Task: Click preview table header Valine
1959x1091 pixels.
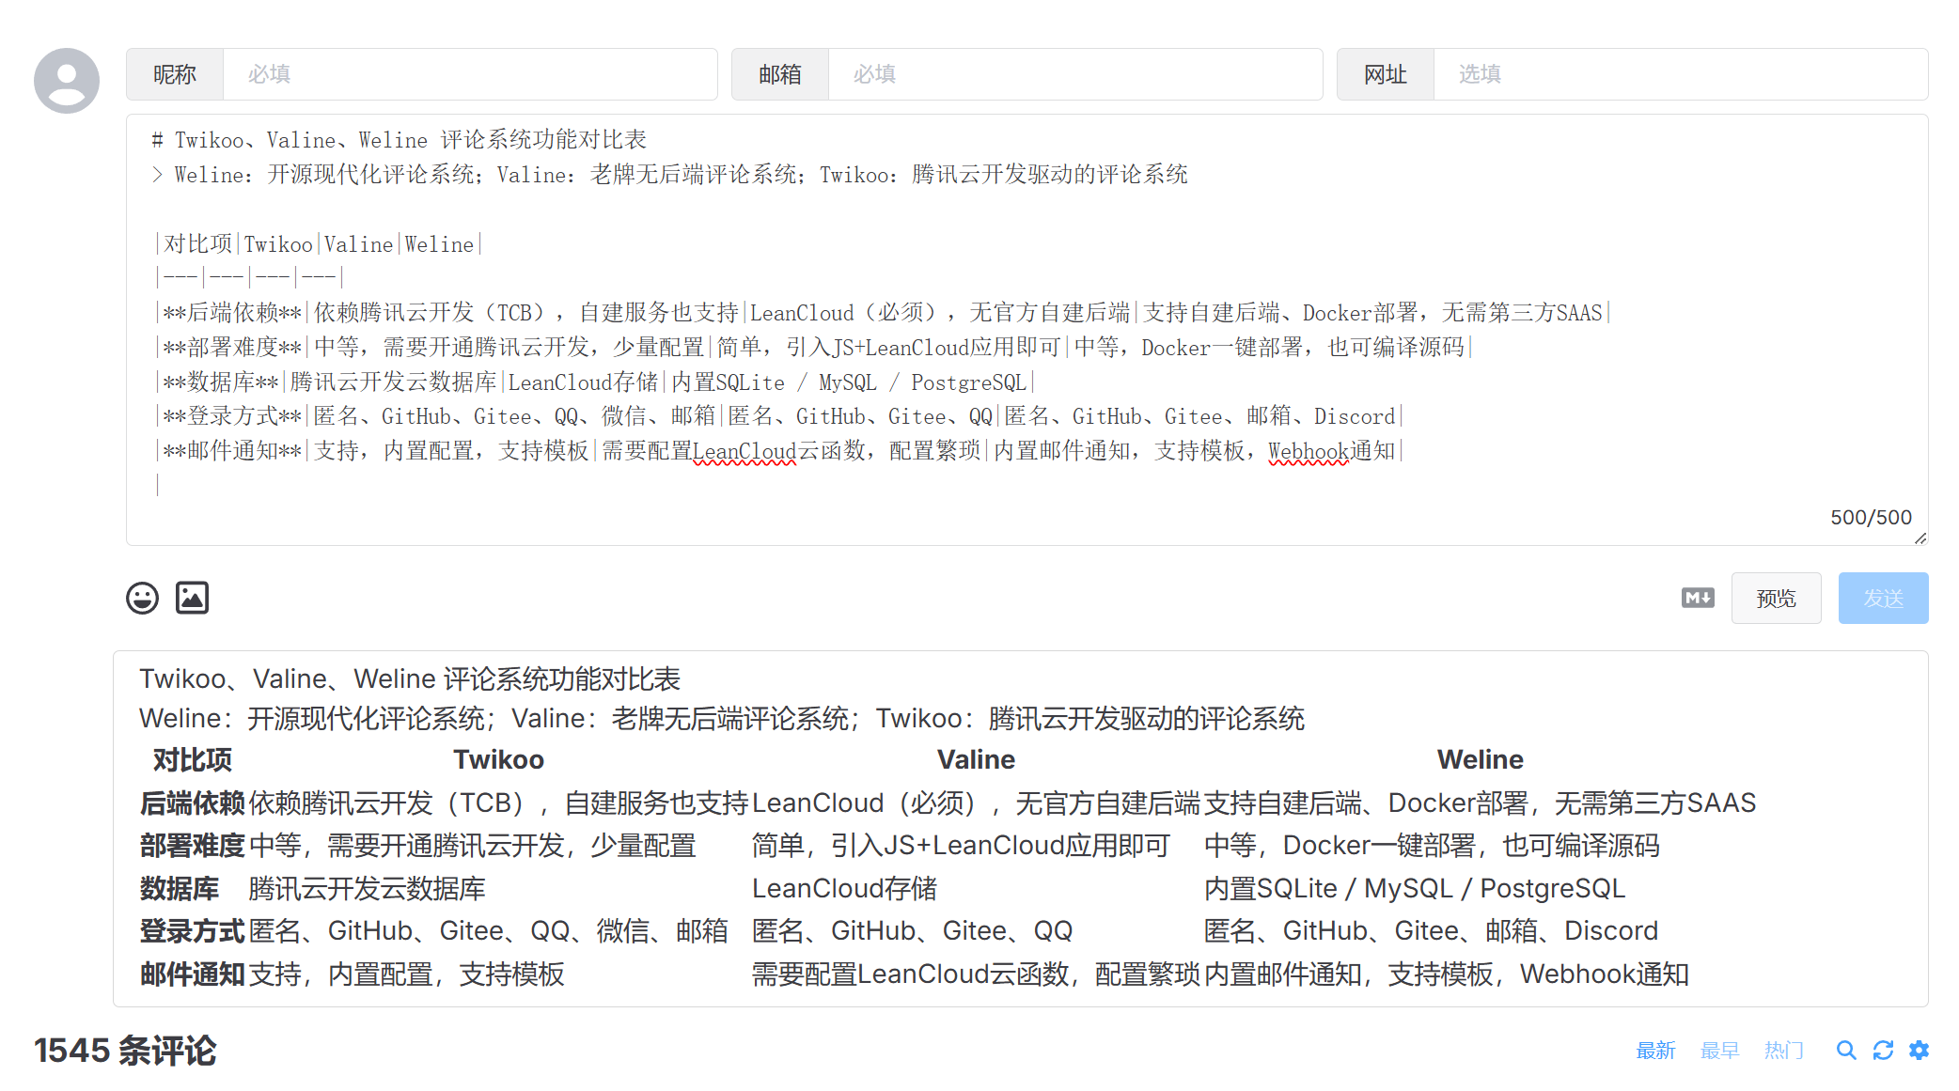Action: coord(976,759)
